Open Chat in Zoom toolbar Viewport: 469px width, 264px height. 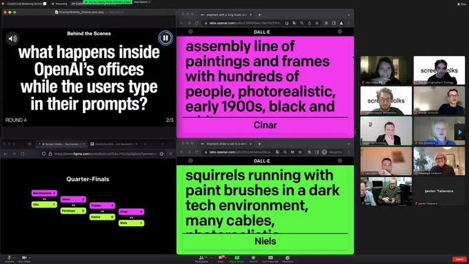(221, 259)
